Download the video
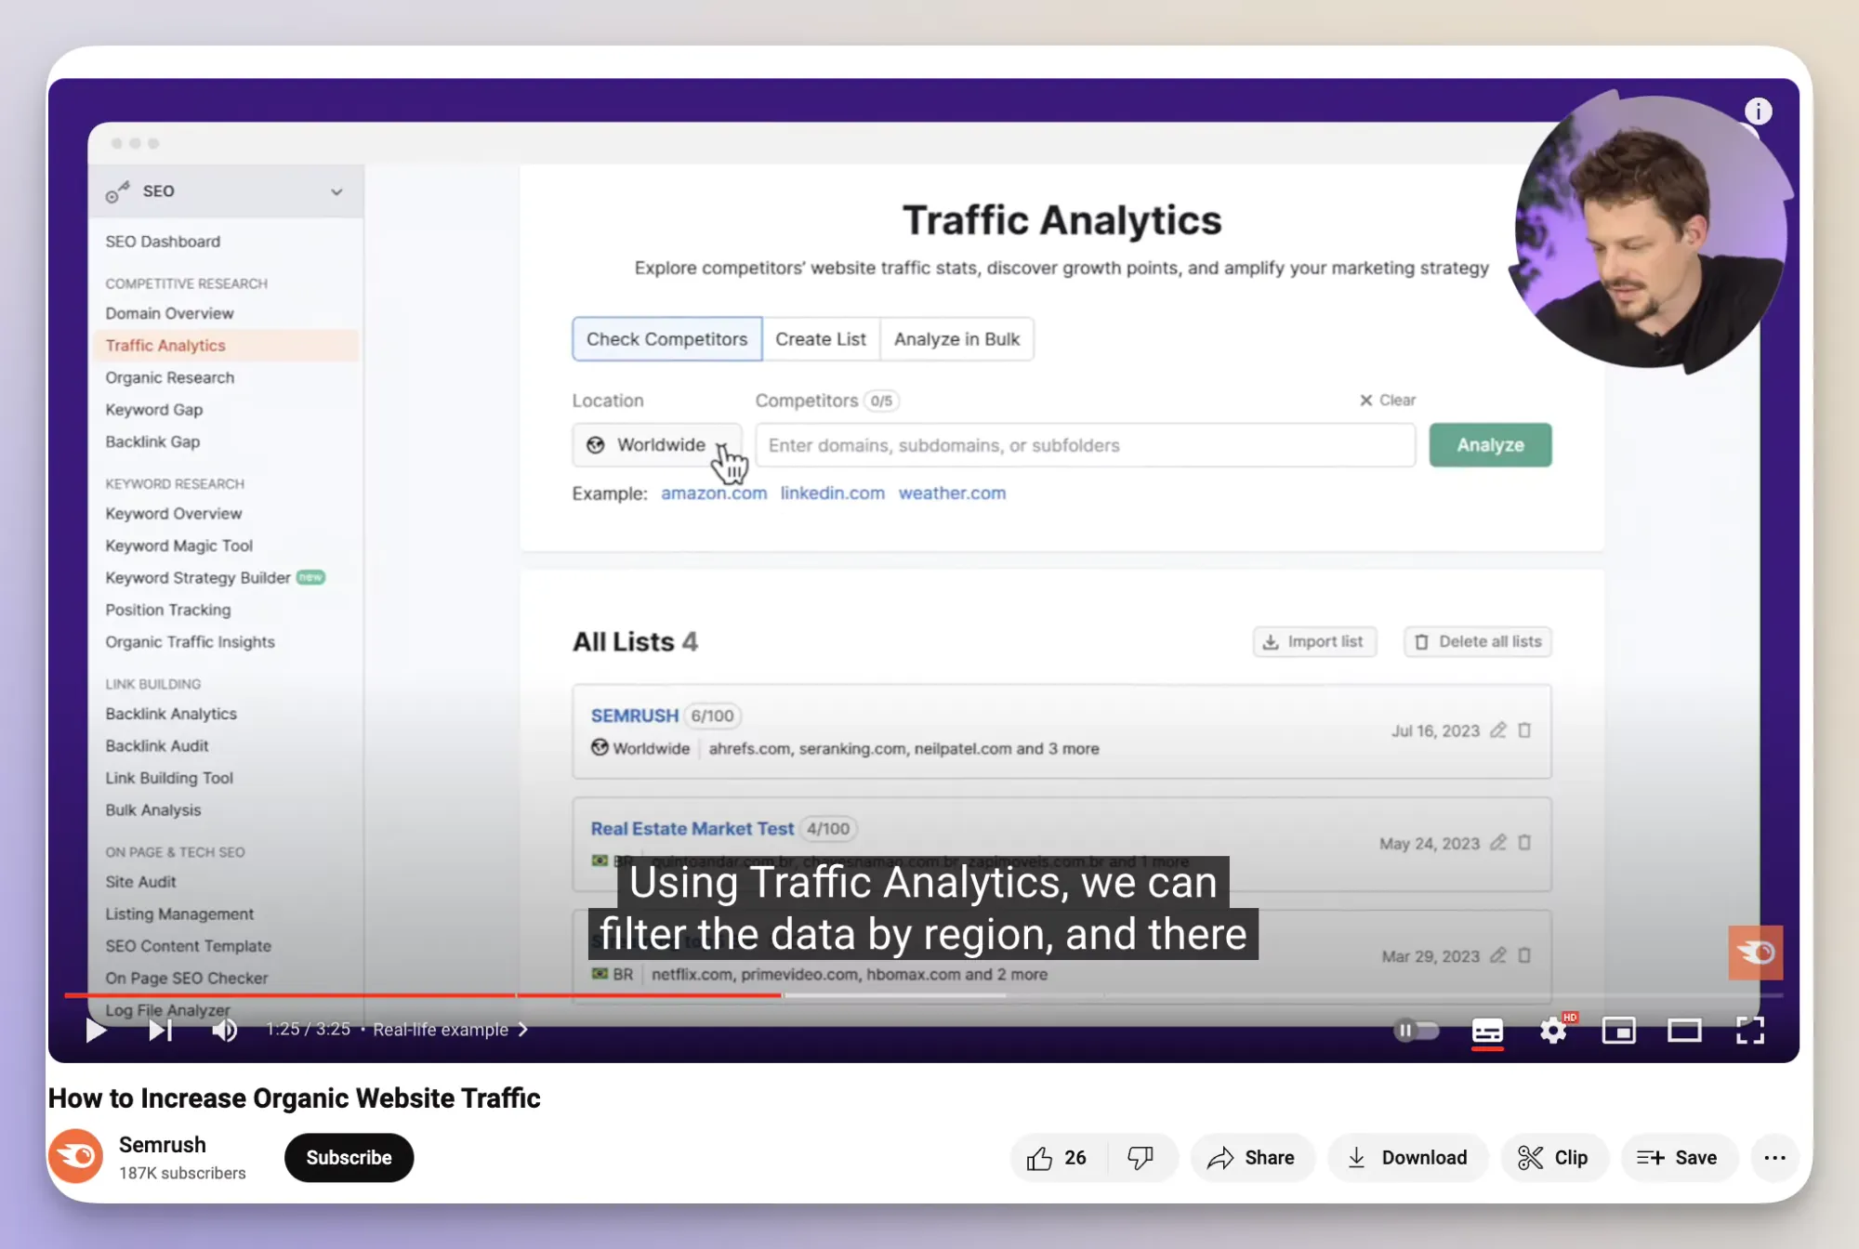The image size is (1859, 1249). coord(1407,1158)
